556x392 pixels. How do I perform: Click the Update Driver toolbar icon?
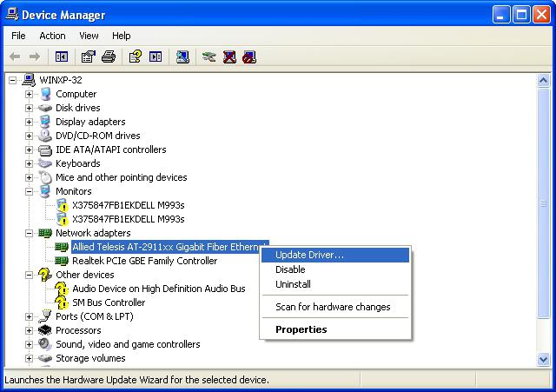point(209,56)
